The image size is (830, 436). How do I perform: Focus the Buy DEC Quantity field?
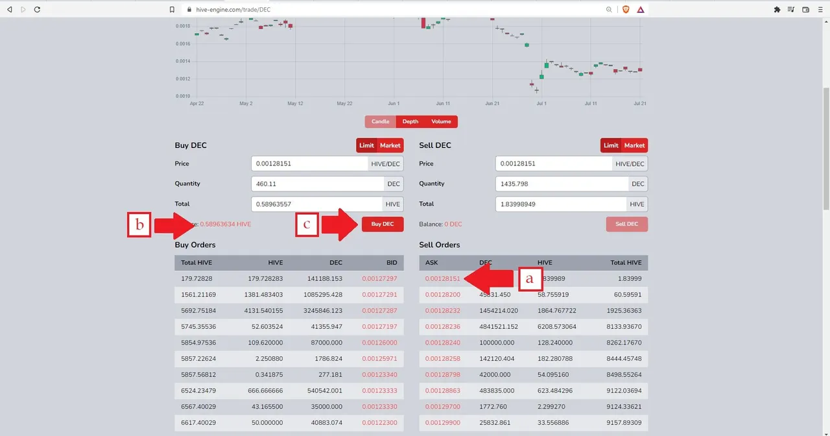pos(317,184)
